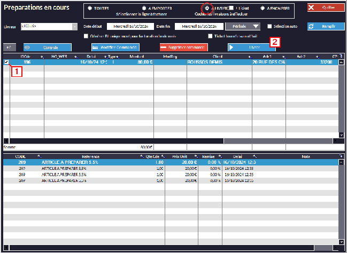
Task: Select the TOUTES radio option
Action: 90,9
